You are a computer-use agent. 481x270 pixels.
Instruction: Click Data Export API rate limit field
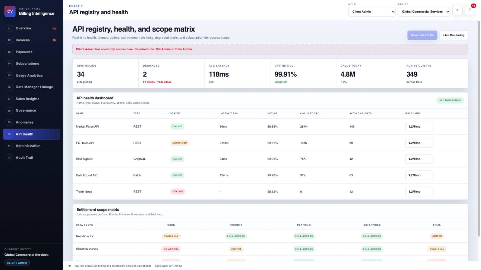tap(419, 175)
